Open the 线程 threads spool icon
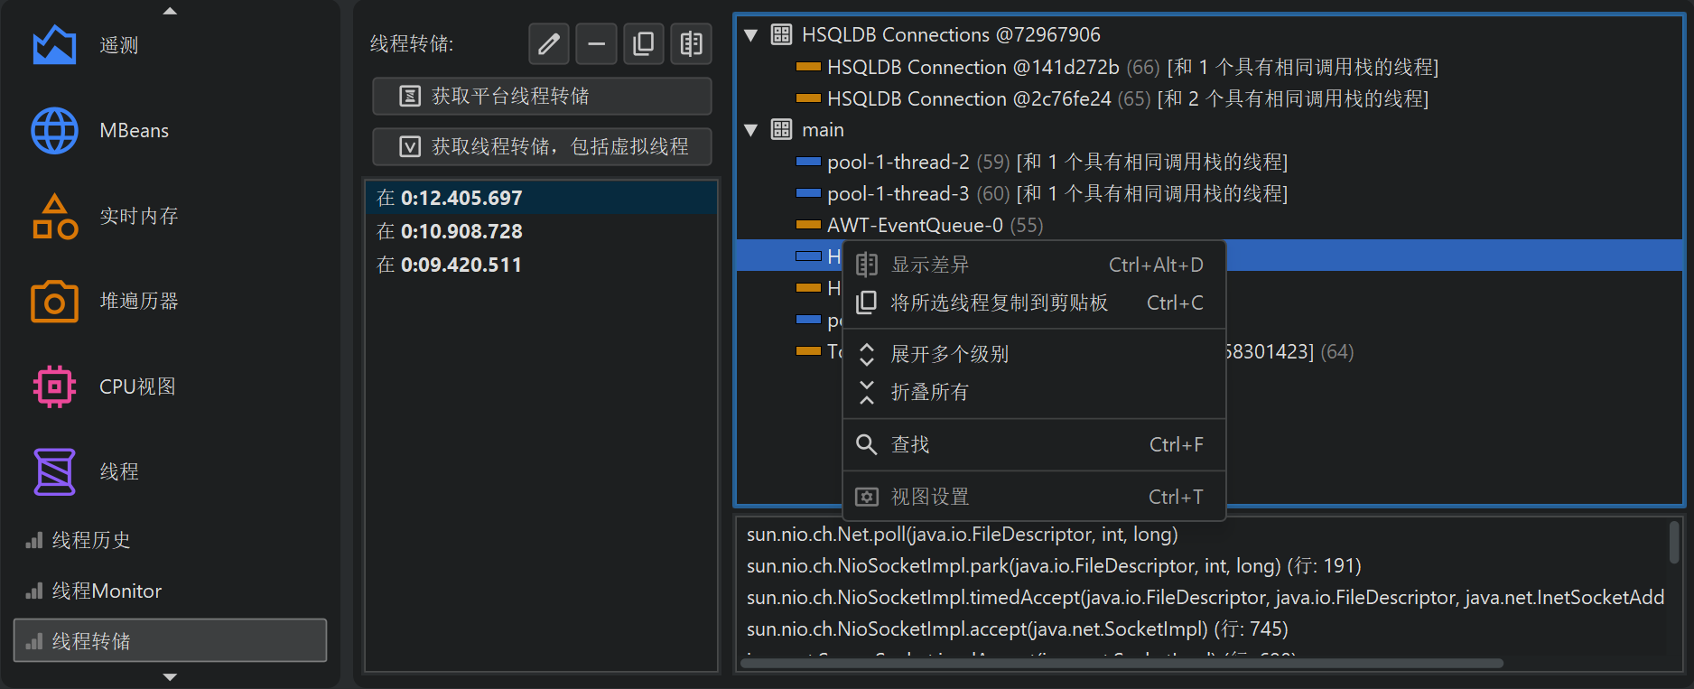The image size is (1694, 689). (54, 471)
